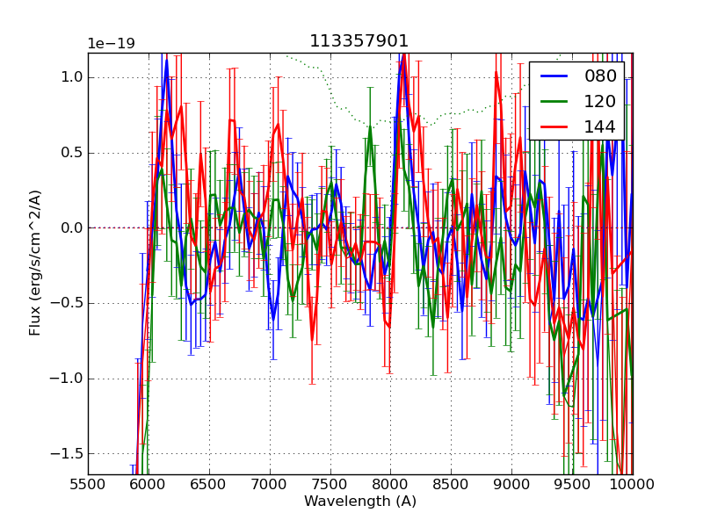
Task: Click the legend label 080
Action: [x=599, y=76]
